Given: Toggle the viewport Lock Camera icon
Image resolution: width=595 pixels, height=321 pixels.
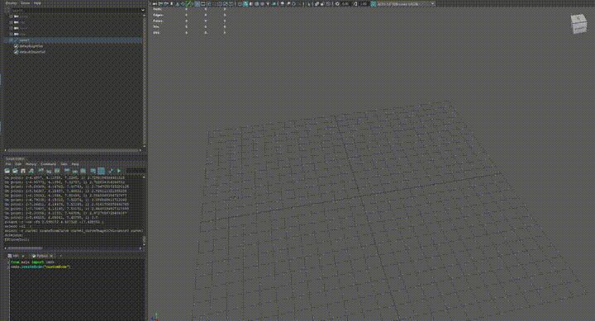Looking at the screenshot, I should pyautogui.click(x=159, y=4).
